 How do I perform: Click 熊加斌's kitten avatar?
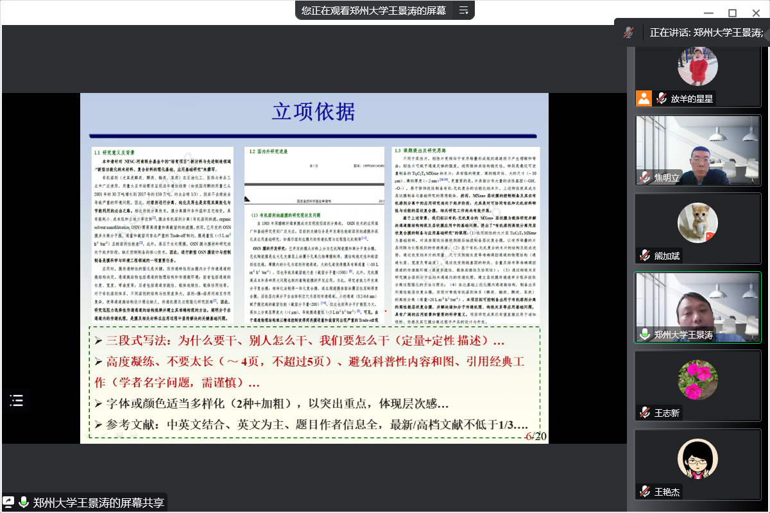pyautogui.click(x=697, y=223)
